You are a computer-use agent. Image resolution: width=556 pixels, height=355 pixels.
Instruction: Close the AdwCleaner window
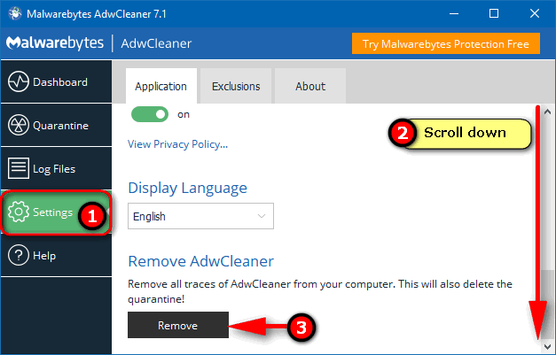click(535, 14)
